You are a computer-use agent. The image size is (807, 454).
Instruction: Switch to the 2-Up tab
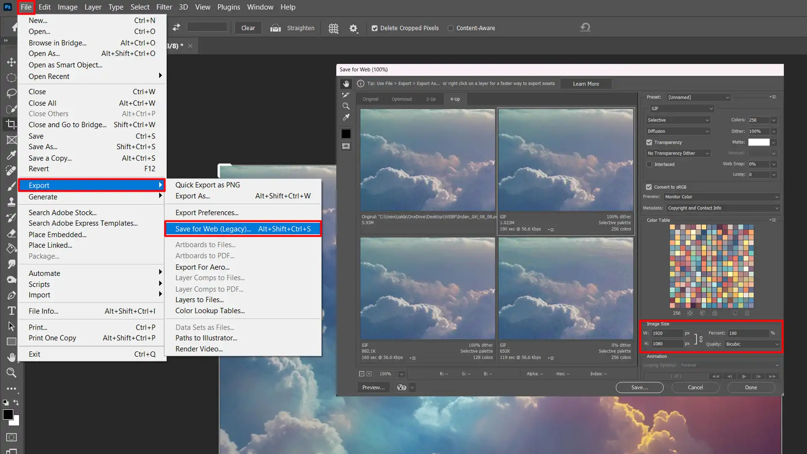[431, 99]
